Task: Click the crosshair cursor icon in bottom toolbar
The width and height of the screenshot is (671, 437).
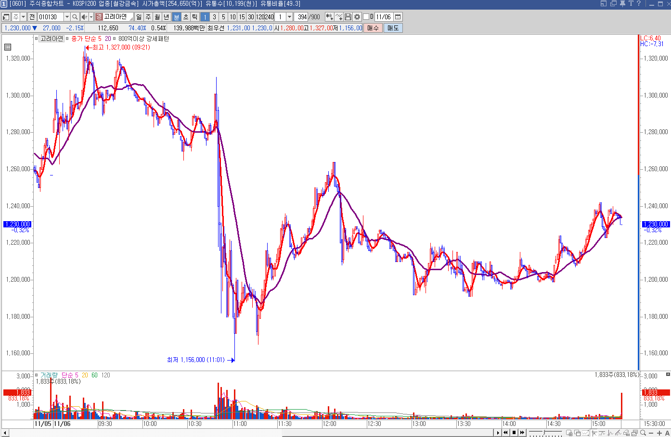Action: tap(594, 433)
